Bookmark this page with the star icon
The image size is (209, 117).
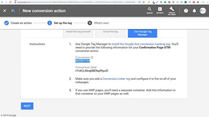[x=144, y=2]
